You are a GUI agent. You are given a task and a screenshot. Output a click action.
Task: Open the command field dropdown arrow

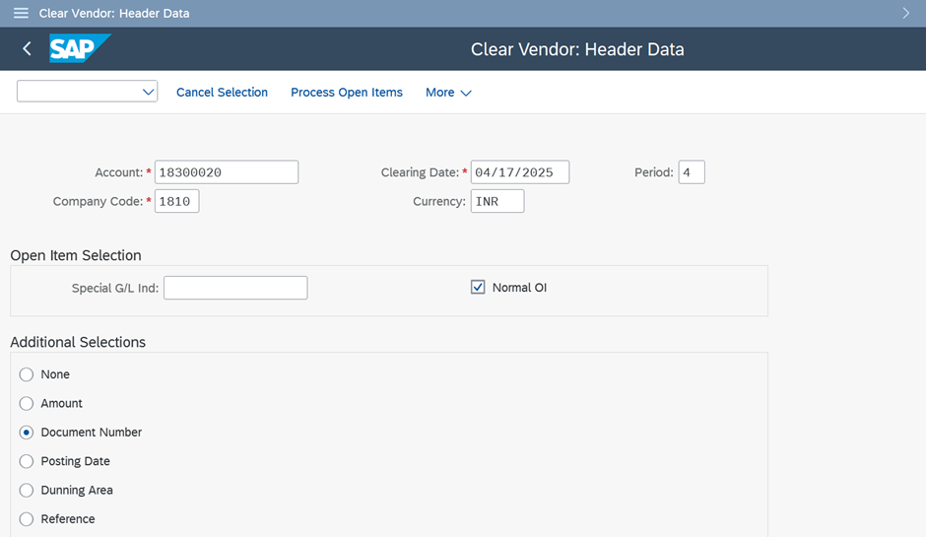(148, 93)
